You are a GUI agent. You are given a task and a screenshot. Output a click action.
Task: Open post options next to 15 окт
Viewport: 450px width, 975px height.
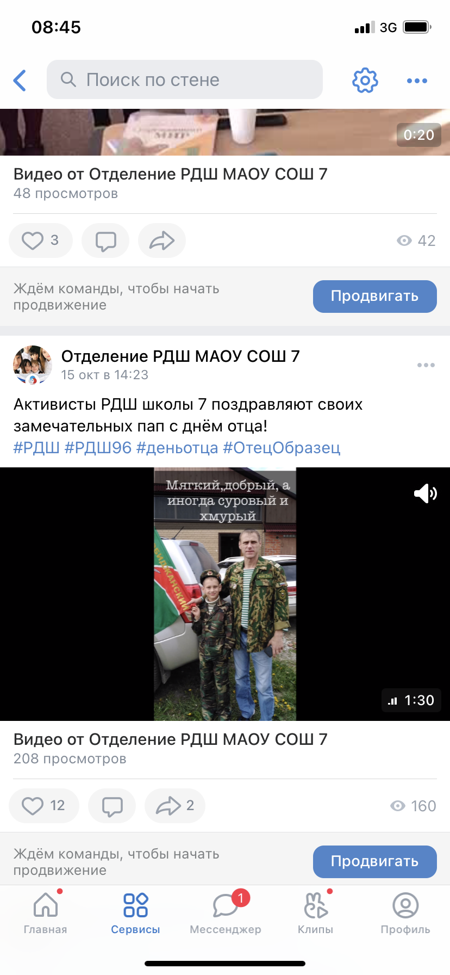pos(426,365)
